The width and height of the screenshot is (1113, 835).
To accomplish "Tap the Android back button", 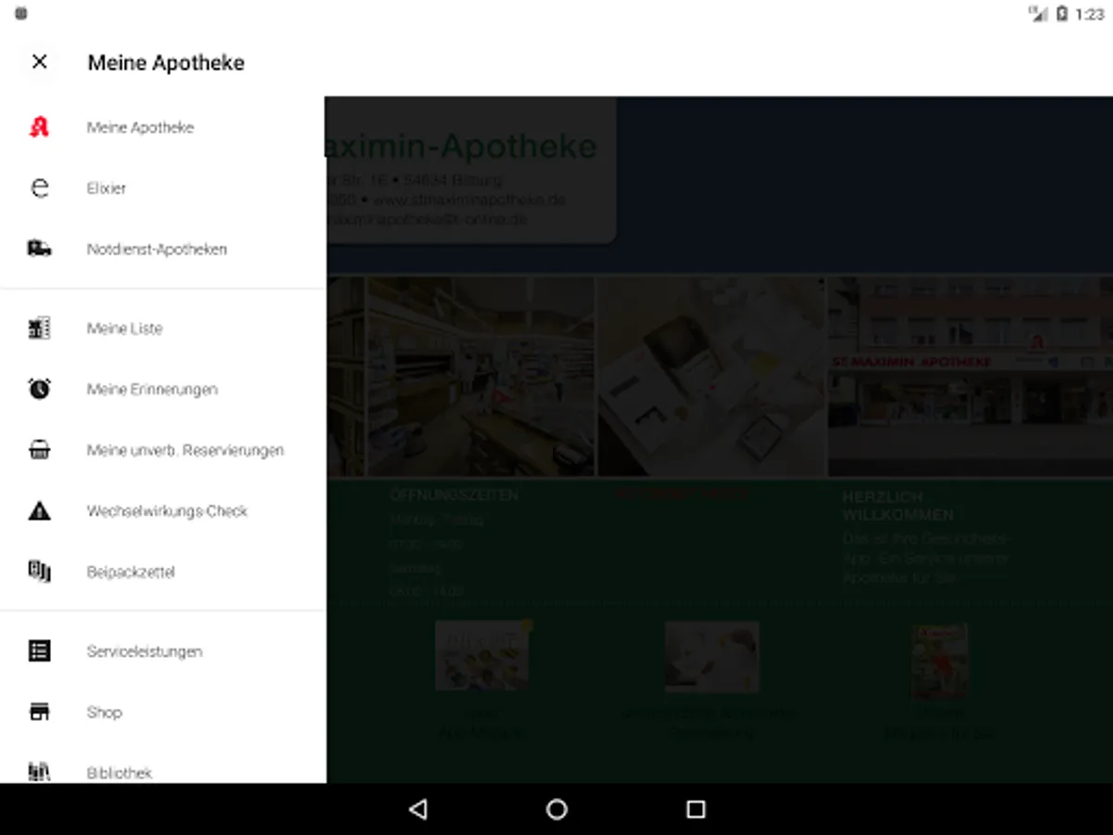I will coord(417,809).
